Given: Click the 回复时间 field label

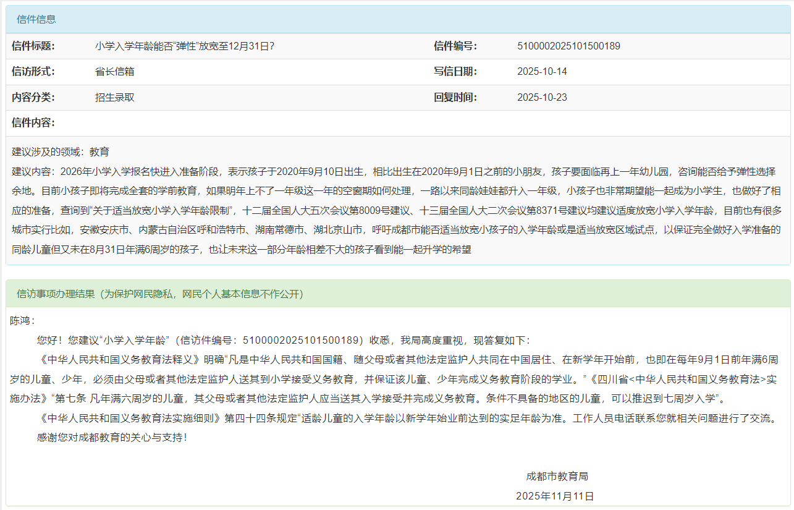Looking at the screenshot, I should [455, 97].
